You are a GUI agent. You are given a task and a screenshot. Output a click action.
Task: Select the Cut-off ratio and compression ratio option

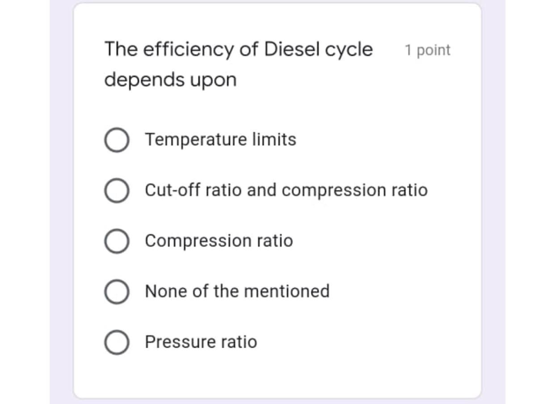point(117,190)
